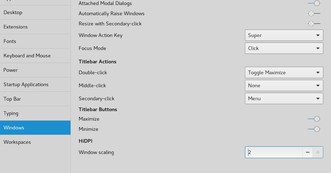Screen dimensions: 331x173
Task: Expand the Secondary-click action dropdown
Action: click(284, 98)
